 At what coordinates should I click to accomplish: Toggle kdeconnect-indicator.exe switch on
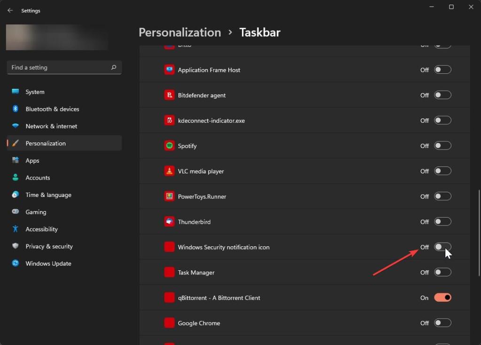coord(442,120)
